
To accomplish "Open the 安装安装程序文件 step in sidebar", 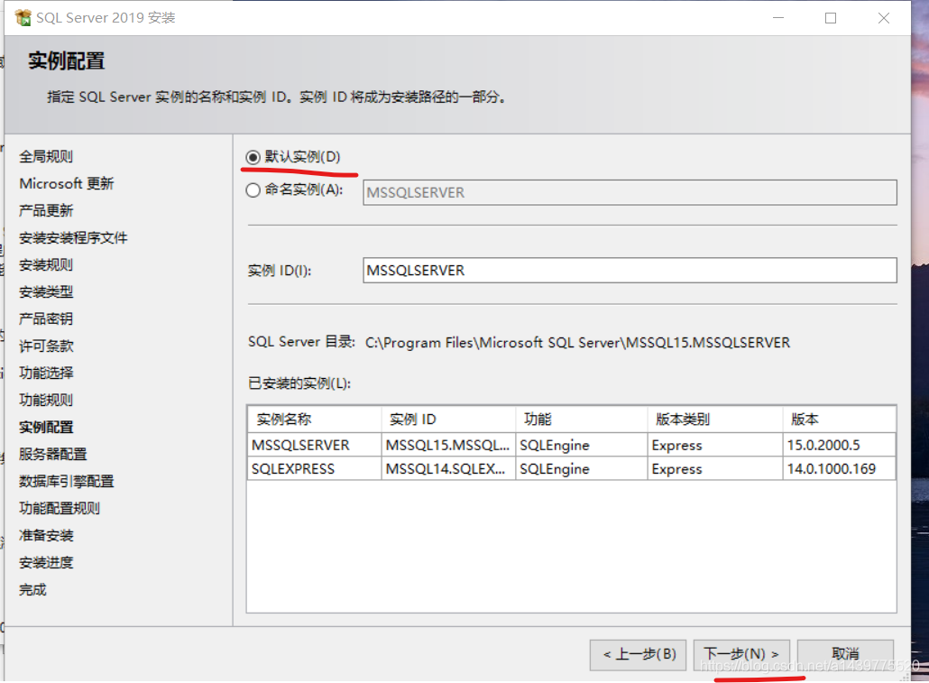I will coord(73,238).
